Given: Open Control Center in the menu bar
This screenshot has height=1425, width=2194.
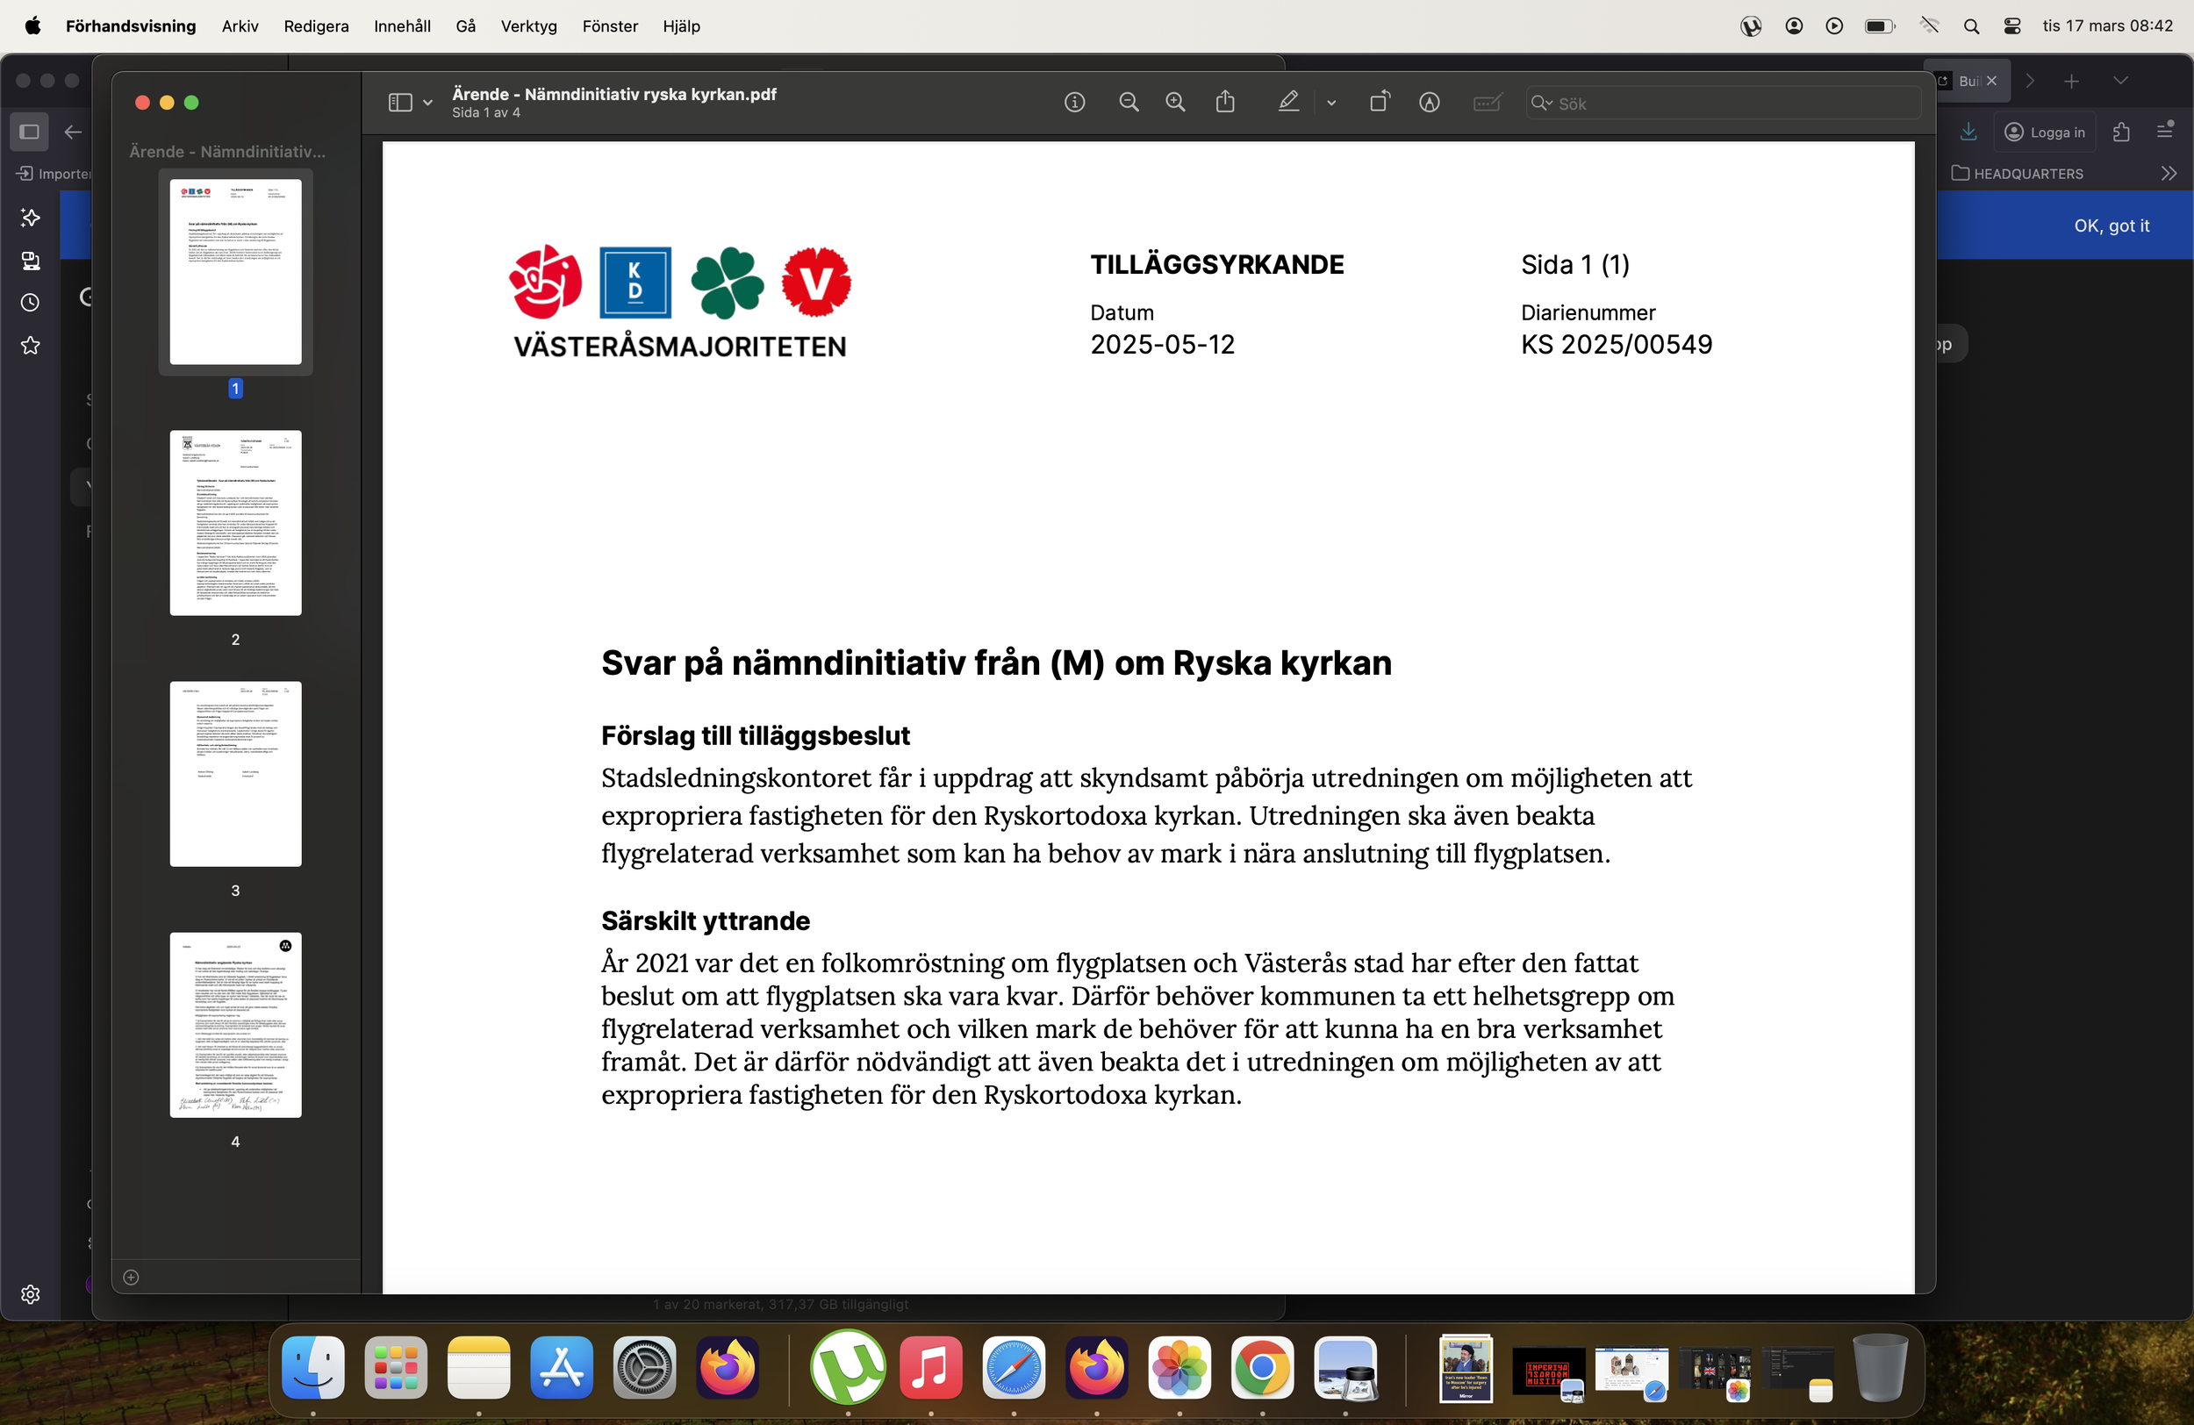Looking at the screenshot, I should coord(2012,25).
